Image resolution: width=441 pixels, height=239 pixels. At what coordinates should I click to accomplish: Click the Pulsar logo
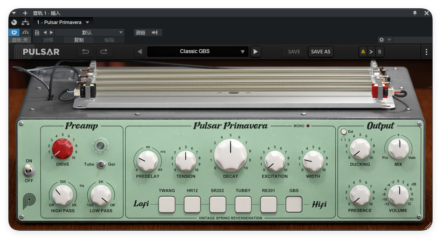click(x=37, y=52)
